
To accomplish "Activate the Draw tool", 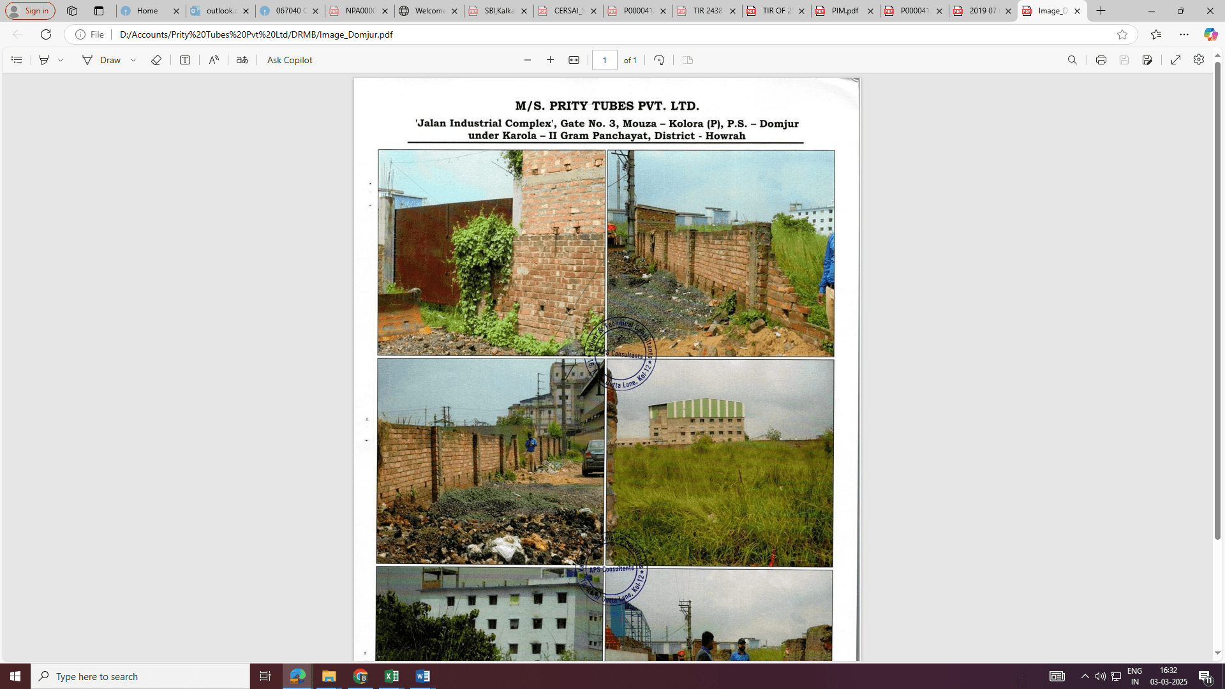I will point(101,60).
